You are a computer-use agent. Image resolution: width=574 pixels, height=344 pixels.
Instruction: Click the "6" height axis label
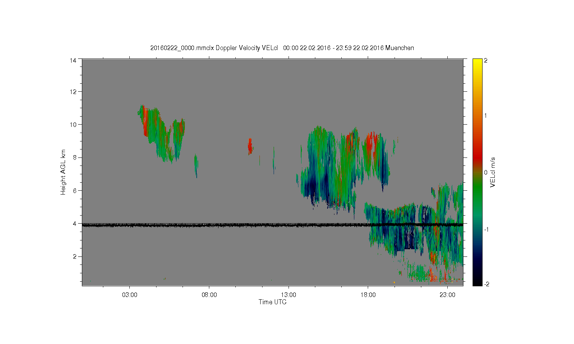pos(74,190)
